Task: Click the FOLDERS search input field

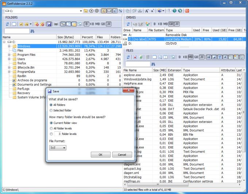Action: (x=17, y=31)
